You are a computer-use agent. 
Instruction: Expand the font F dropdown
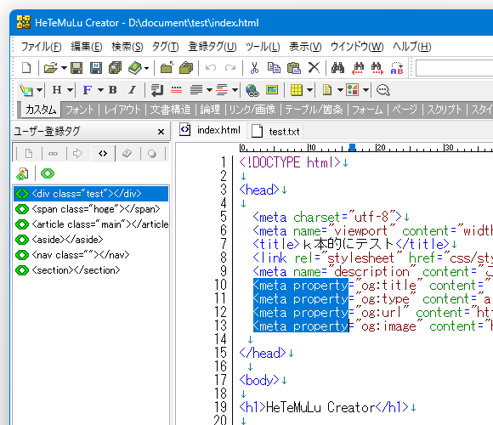pyautogui.click(x=100, y=90)
